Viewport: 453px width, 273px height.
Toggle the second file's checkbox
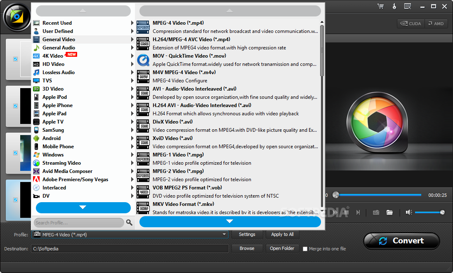[x=15, y=106]
